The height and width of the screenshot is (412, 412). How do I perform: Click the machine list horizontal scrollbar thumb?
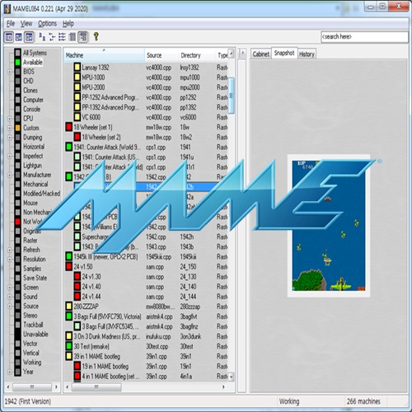point(96,386)
